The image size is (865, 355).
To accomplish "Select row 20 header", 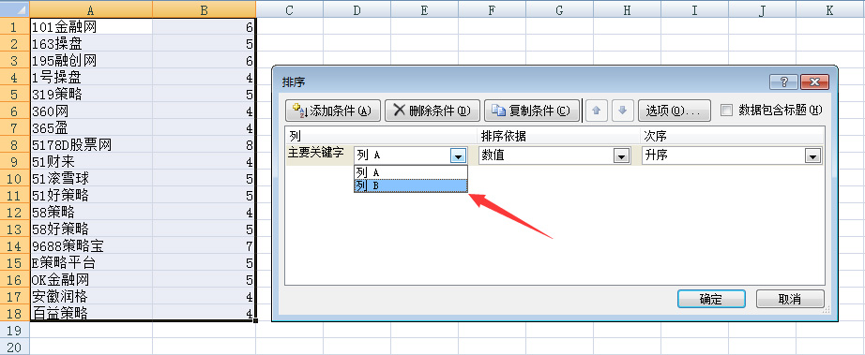I will [15, 347].
